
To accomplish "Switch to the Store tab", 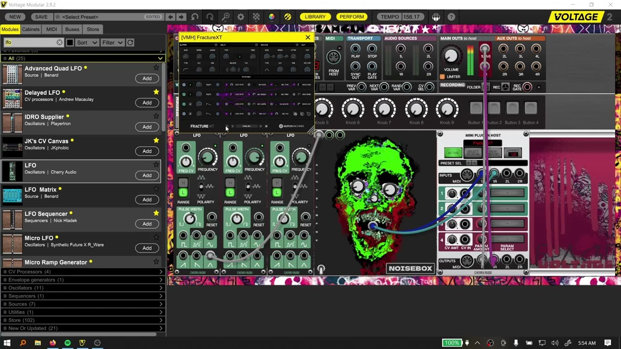I will click(x=93, y=30).
